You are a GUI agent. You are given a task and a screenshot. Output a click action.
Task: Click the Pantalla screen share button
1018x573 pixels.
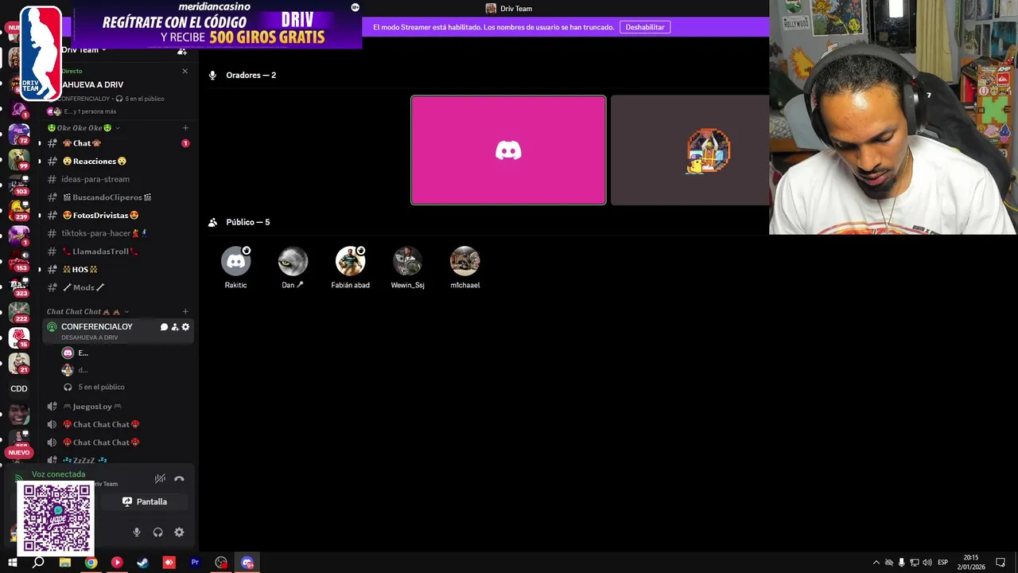(x=145, y=502)
